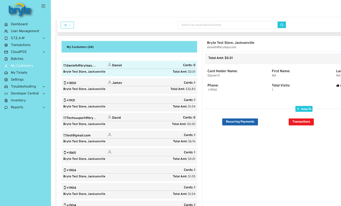Screen dimensions: 341x206
Task: Collapse sidebar with hamburger menu icon
Action: click(43, 6)
